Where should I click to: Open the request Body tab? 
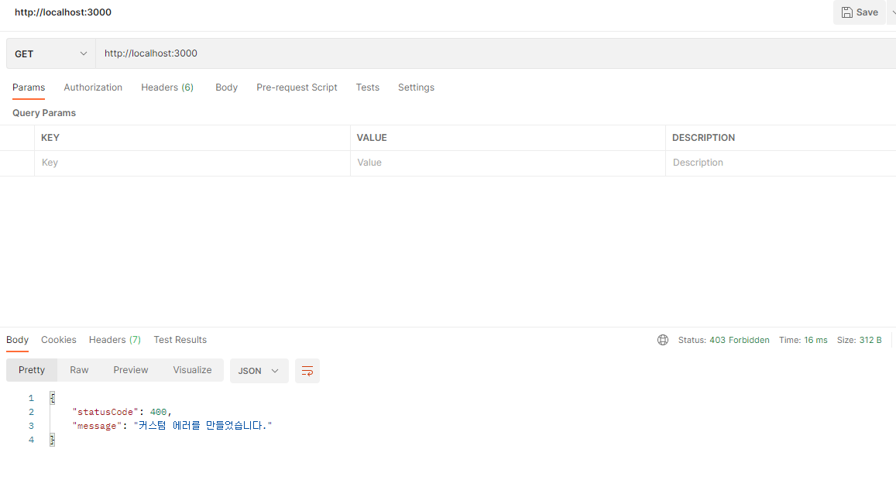point(226,87)
